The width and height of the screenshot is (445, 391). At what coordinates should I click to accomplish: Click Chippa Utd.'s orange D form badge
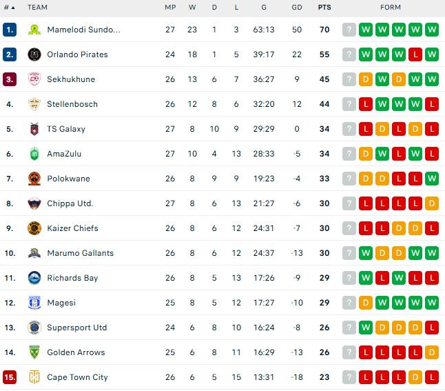pyautogui.click(x=432, y=203)
